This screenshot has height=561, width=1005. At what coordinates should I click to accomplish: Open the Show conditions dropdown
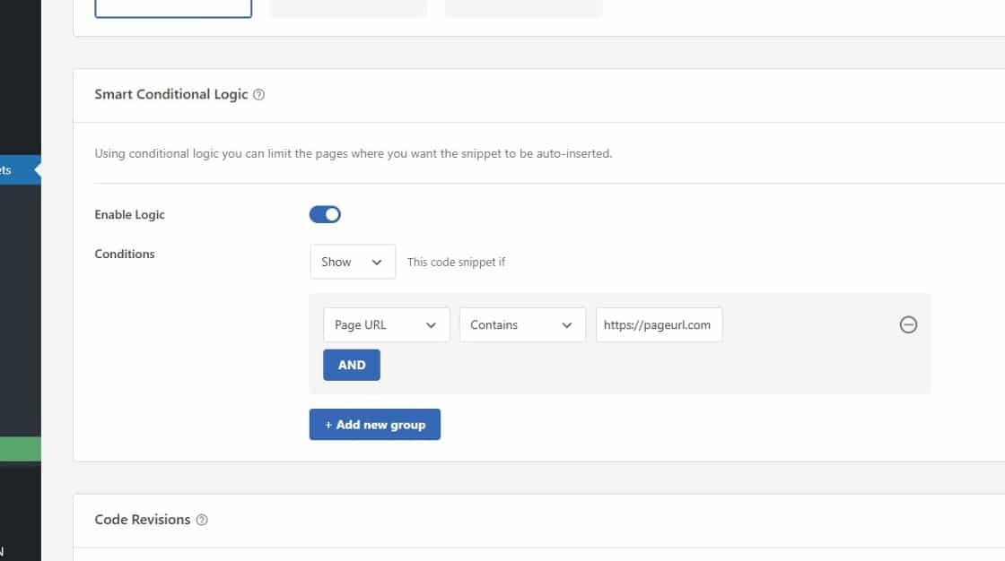pos(352,262)
